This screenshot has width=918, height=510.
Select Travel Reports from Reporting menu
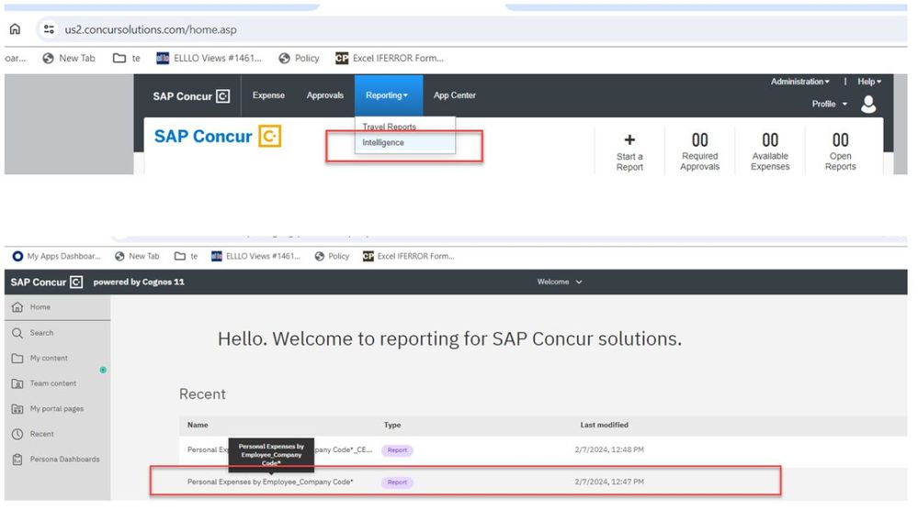(x=390, y=127)
